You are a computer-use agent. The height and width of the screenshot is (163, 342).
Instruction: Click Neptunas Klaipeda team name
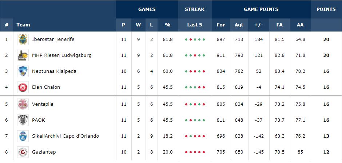tap(54, 71)
